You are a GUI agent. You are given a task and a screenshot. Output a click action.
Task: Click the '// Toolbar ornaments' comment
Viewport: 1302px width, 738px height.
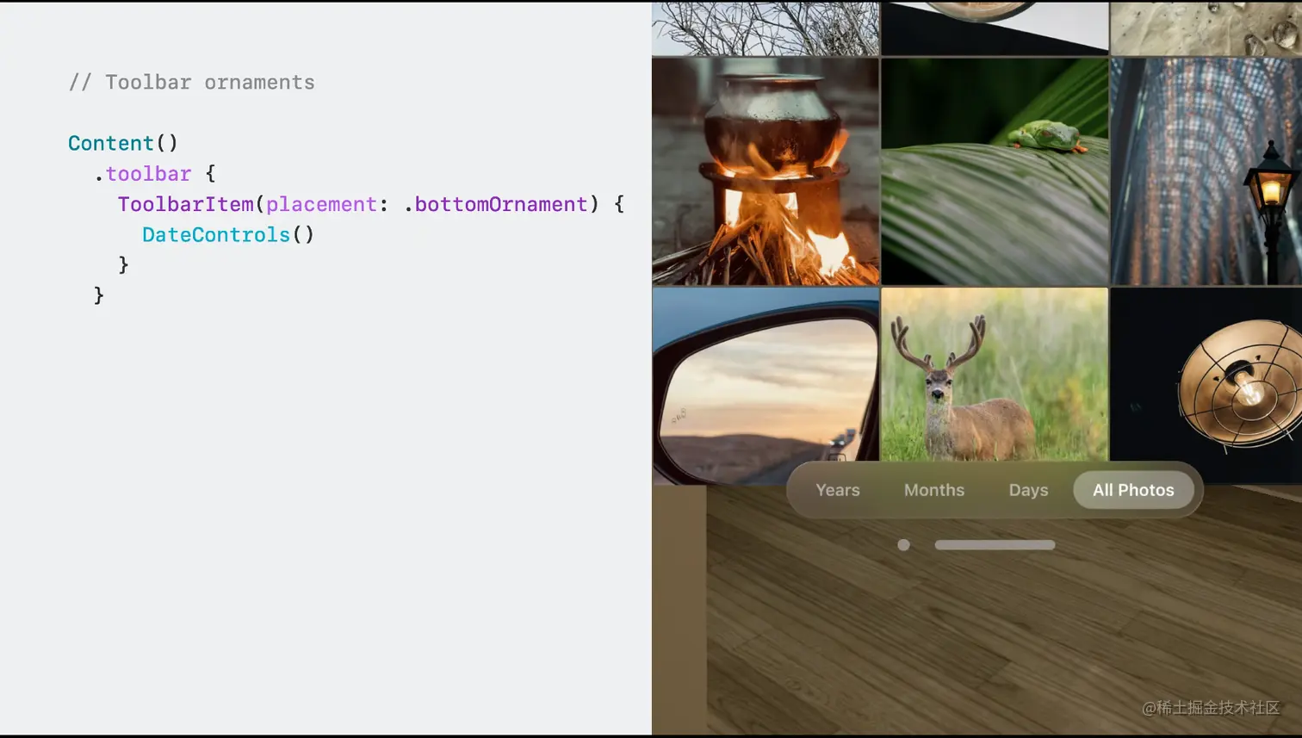[x=191, y=83]
